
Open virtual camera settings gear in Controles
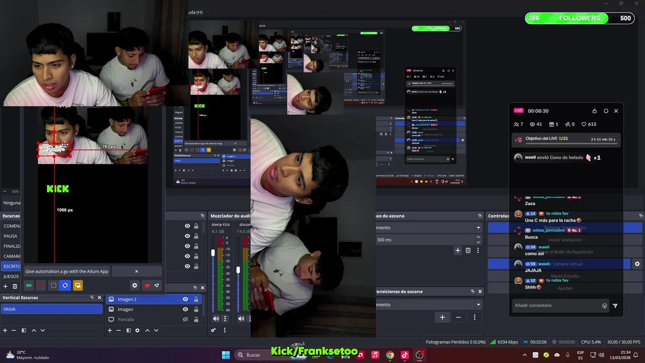[x=637, y=264]
